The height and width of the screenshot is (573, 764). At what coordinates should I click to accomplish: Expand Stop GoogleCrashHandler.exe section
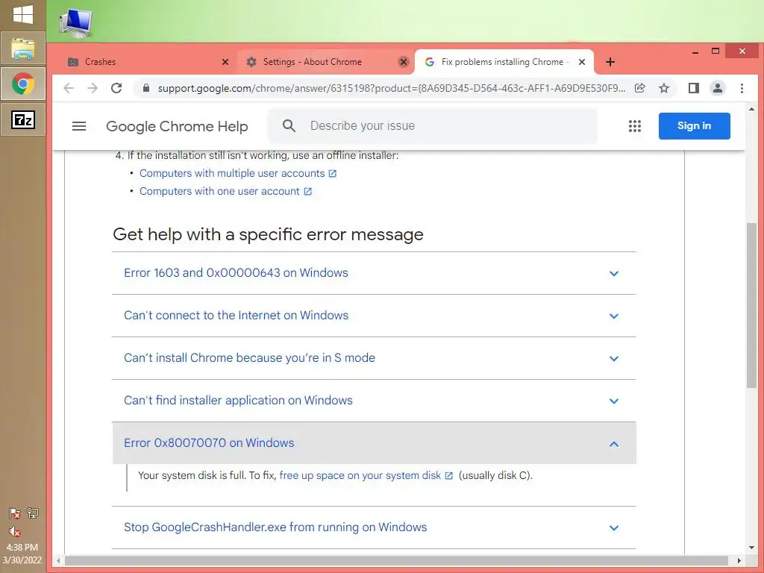pyautogui.click(x=374, y=527)
